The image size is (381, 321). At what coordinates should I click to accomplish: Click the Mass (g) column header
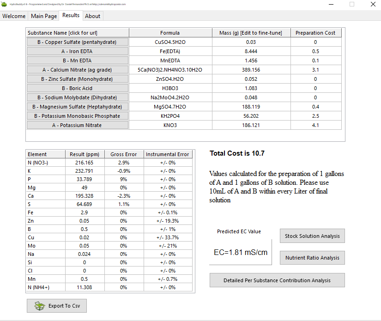(x=251, y=33)
